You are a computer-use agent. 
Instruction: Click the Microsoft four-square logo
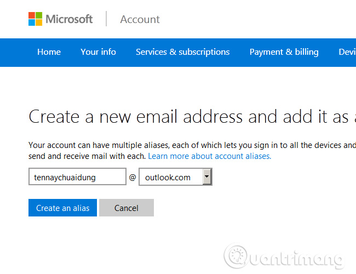pyautogui.click(x=35, y=19)
